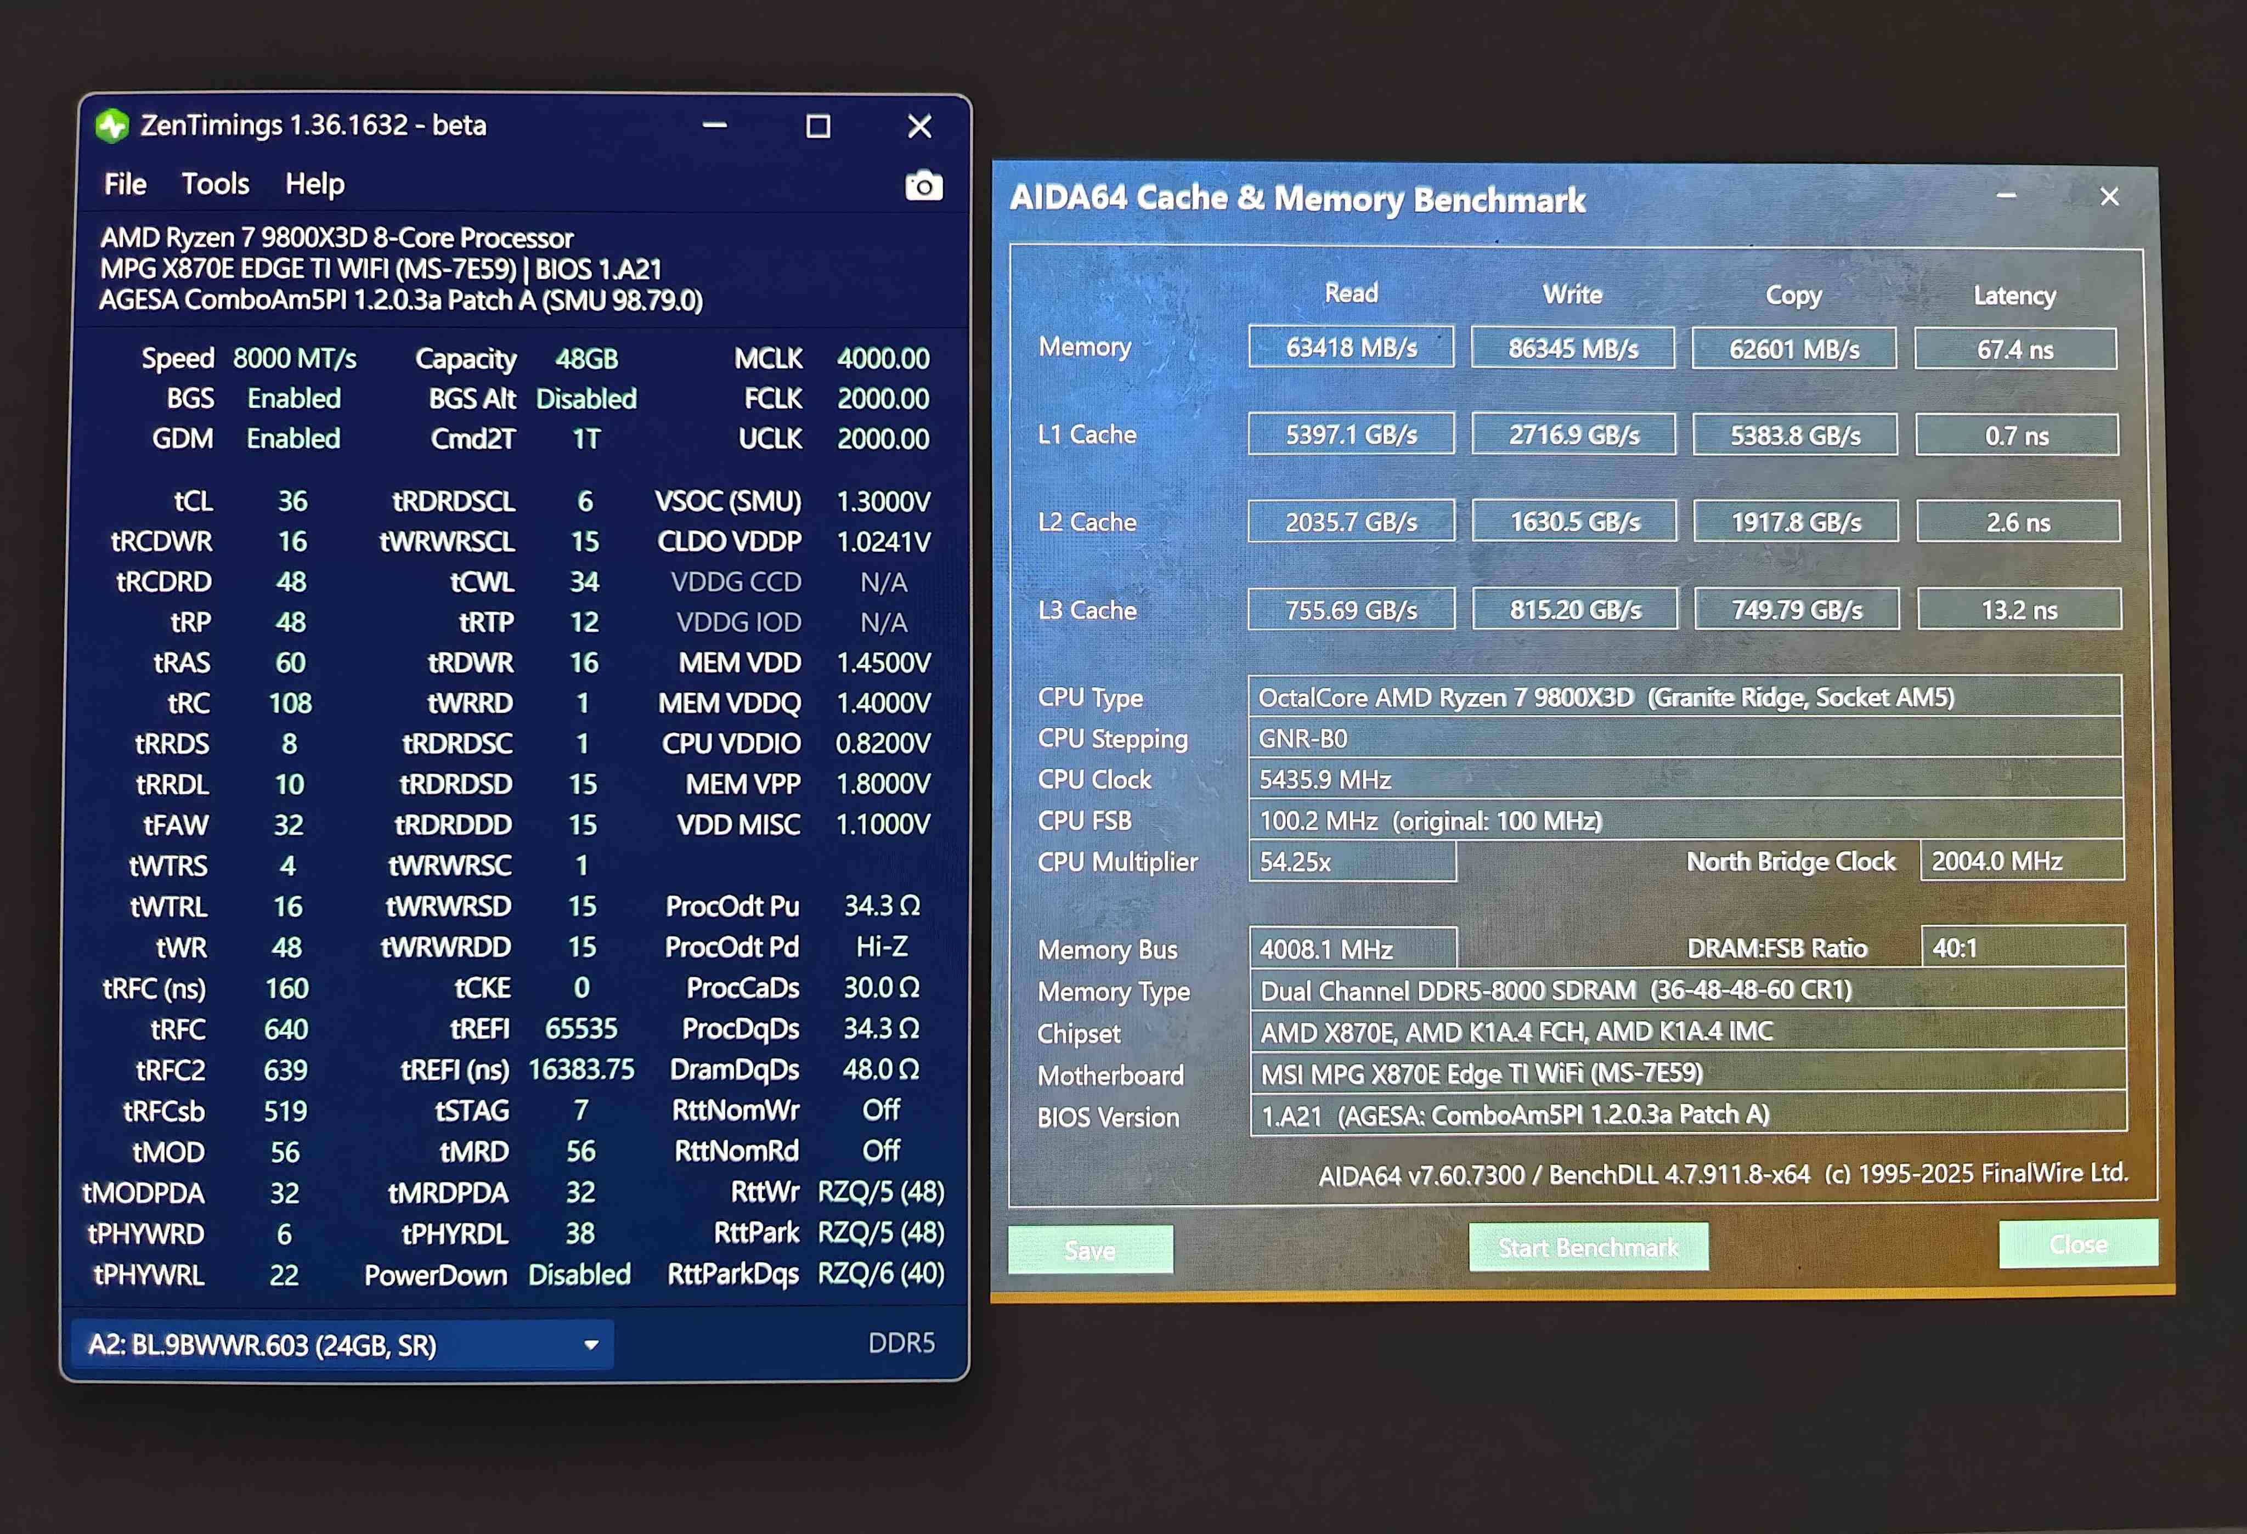Click the Cmd2T 1T value
Screen dimensions: 2247x1534
point(586,439)
